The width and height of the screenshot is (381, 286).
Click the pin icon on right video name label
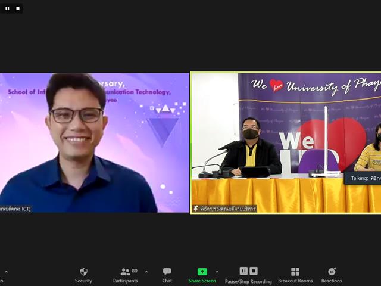coord(196,209)
